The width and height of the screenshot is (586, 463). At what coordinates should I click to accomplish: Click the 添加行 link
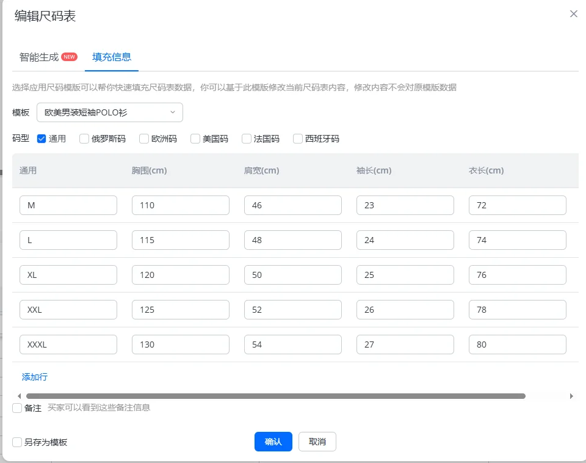point(34,377)
